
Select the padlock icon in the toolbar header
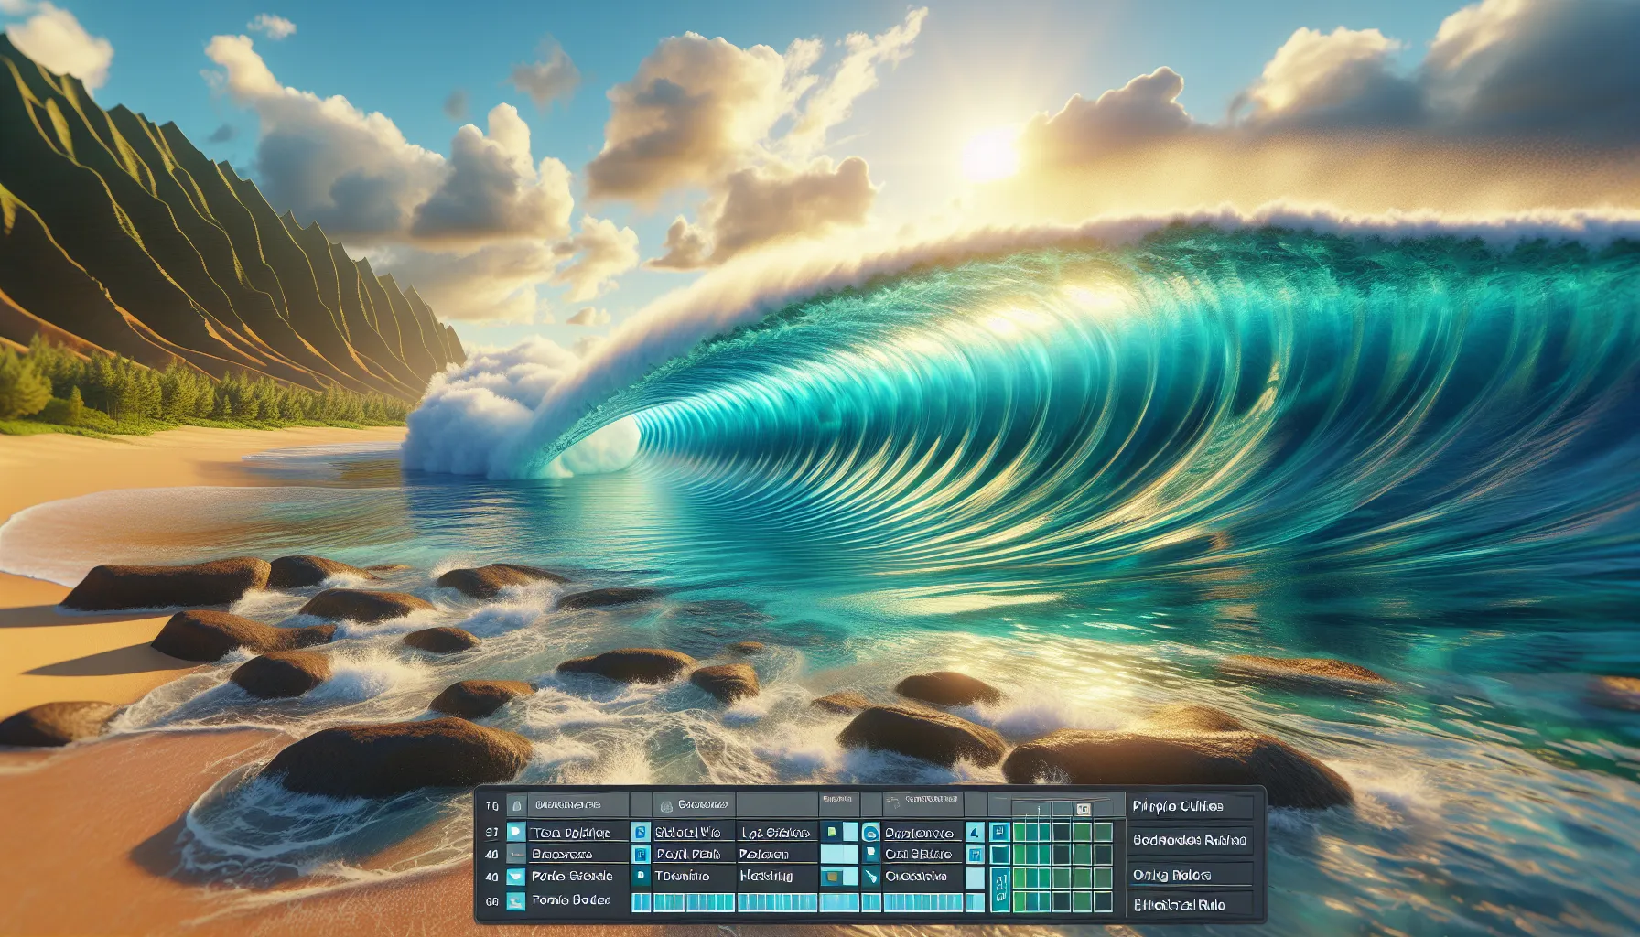coord(517,805)
